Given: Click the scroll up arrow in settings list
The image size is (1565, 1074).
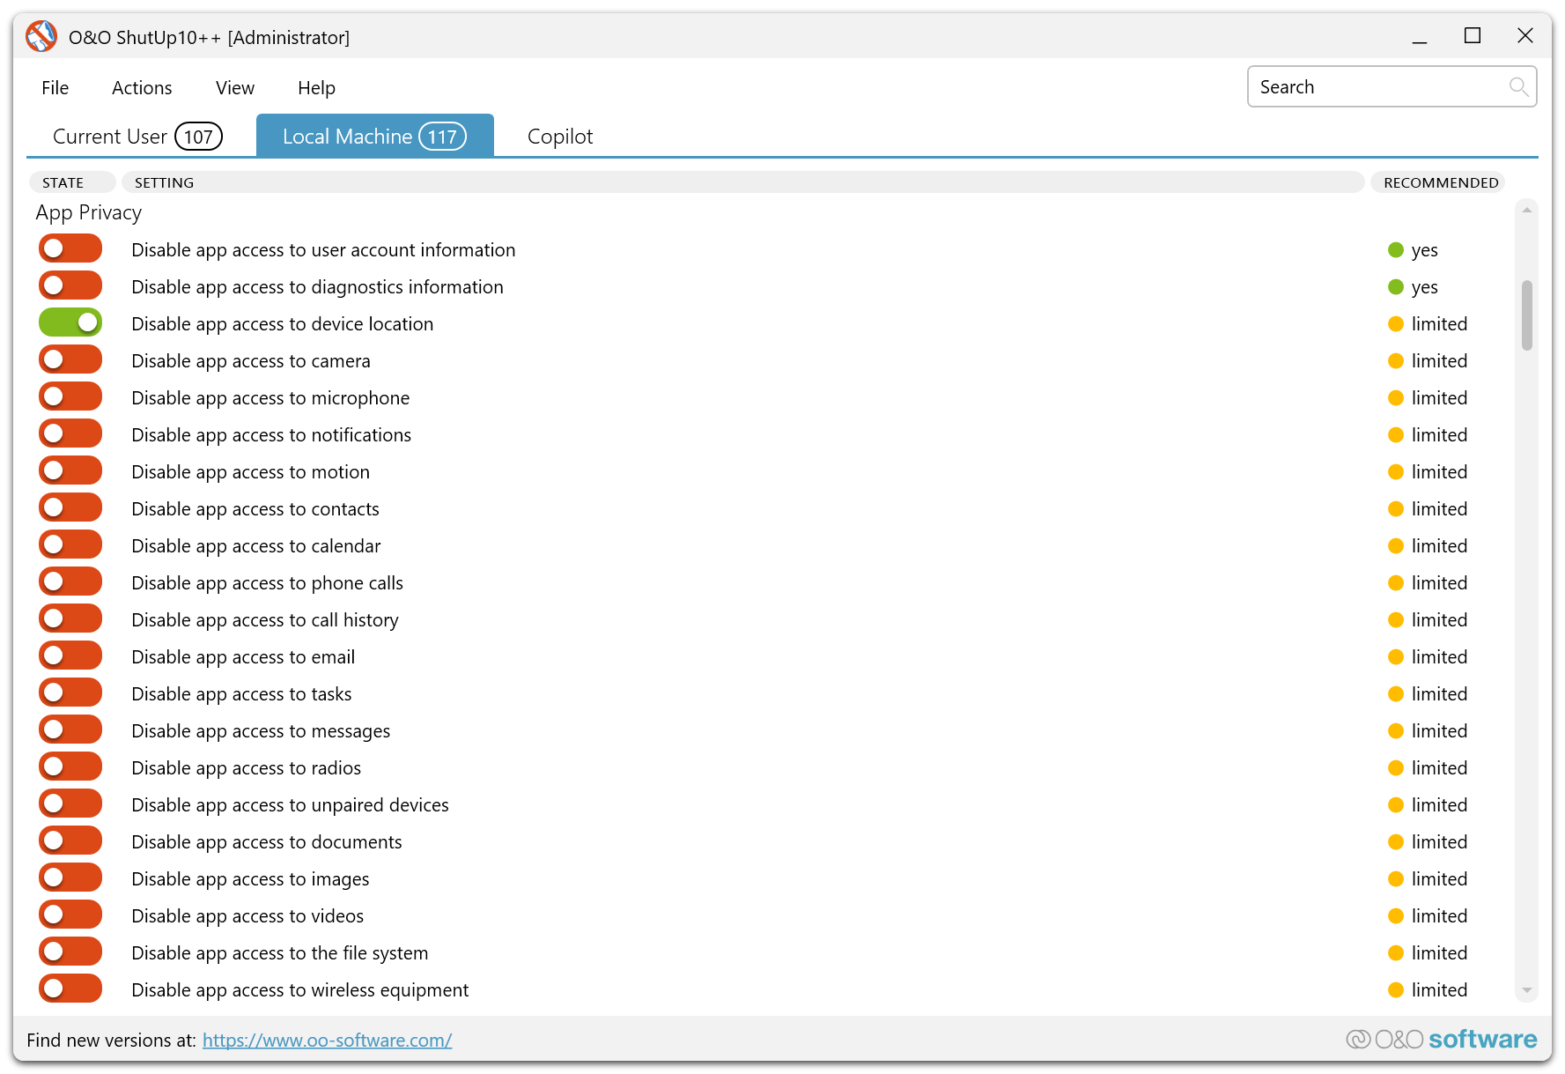Looking at the screenshot, I should (1526, 211).
